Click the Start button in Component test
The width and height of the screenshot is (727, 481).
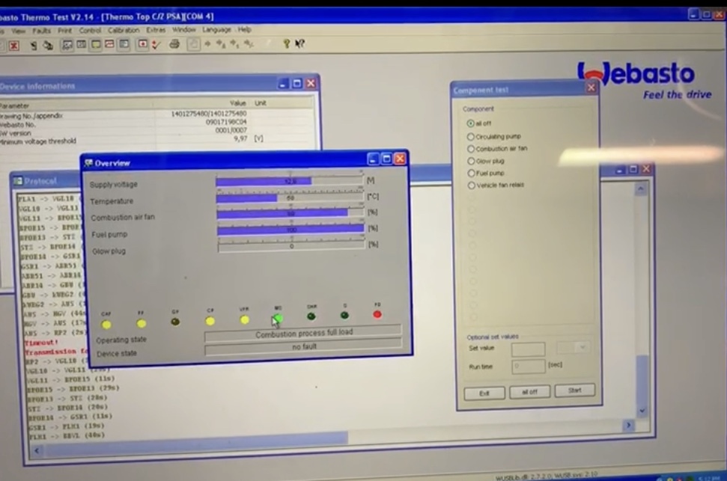[x=574, y=390]
